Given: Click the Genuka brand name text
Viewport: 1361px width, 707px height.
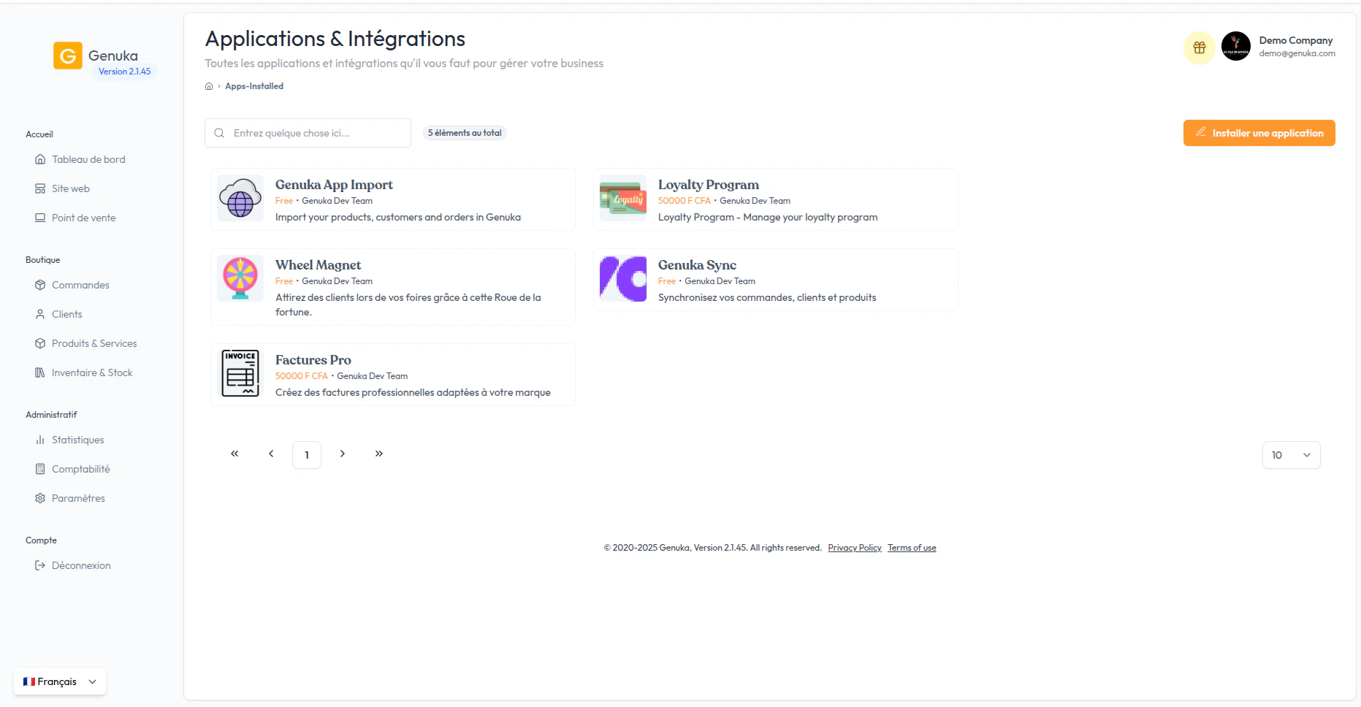Looking at the screenshot, I should 113,56.
